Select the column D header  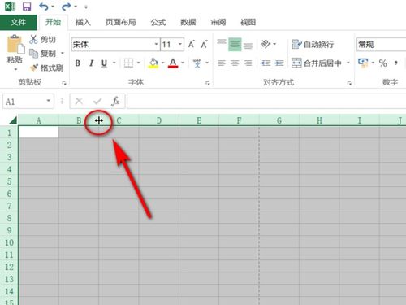tap(159, 120)
